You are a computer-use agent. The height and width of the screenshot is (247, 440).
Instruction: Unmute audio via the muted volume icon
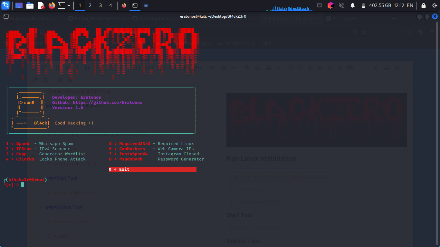342,5
